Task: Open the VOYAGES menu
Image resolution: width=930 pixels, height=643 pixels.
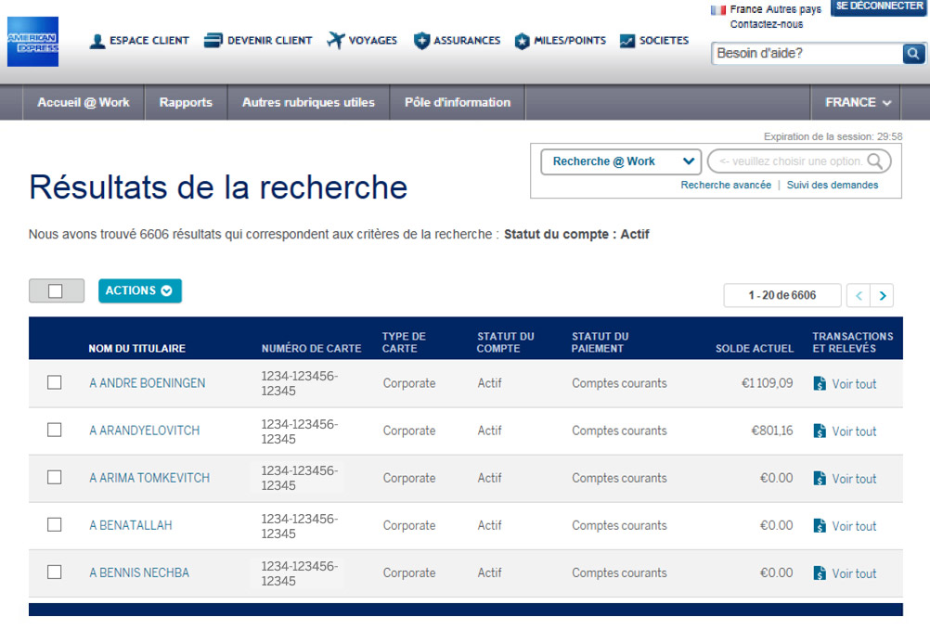Action: (x=373, y=40)
